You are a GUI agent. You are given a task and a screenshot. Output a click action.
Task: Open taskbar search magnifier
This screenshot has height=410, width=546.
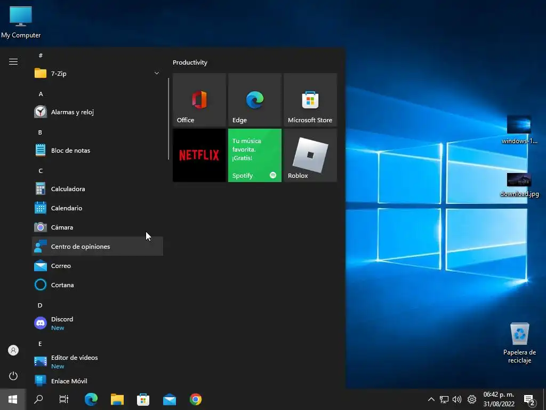point(38,399)
